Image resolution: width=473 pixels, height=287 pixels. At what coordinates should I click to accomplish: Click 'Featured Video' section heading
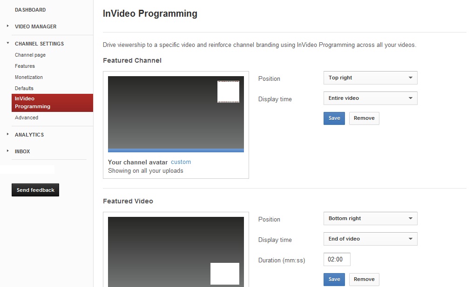coord(128,201)
